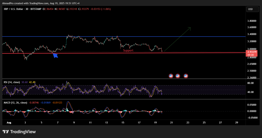Click the red Support text label

(x=128, y=51)
